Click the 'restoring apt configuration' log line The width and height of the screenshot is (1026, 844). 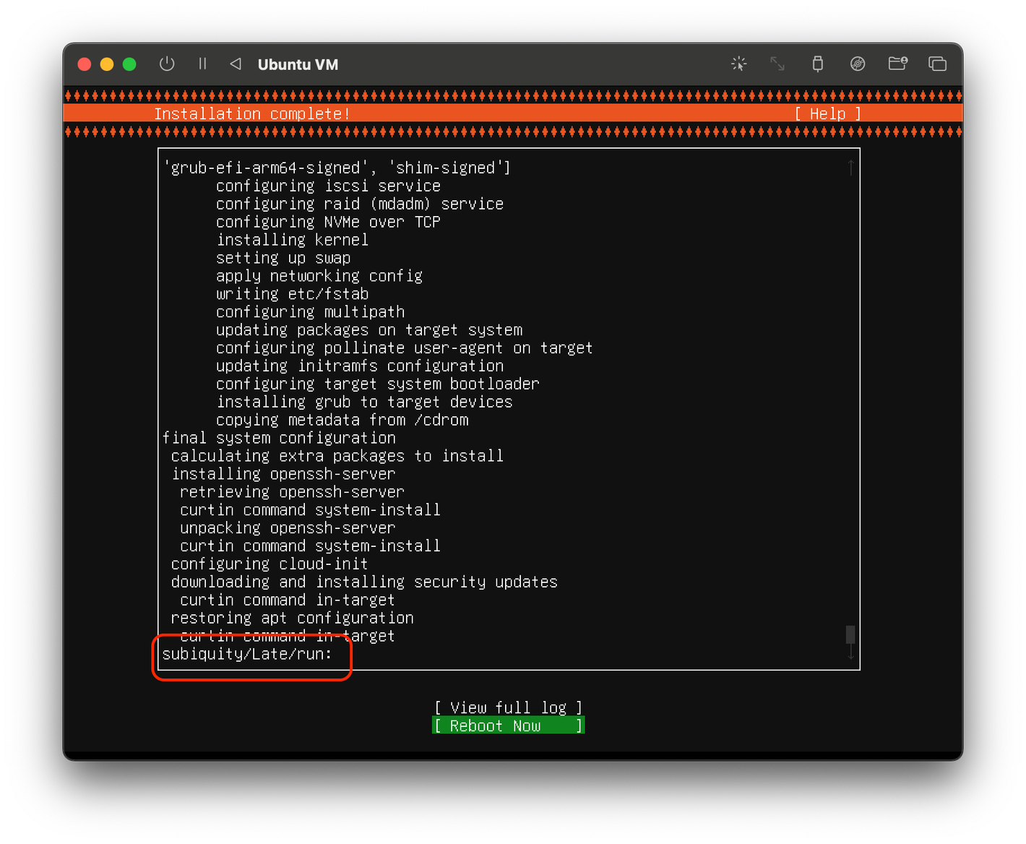[x=293, y=618]
